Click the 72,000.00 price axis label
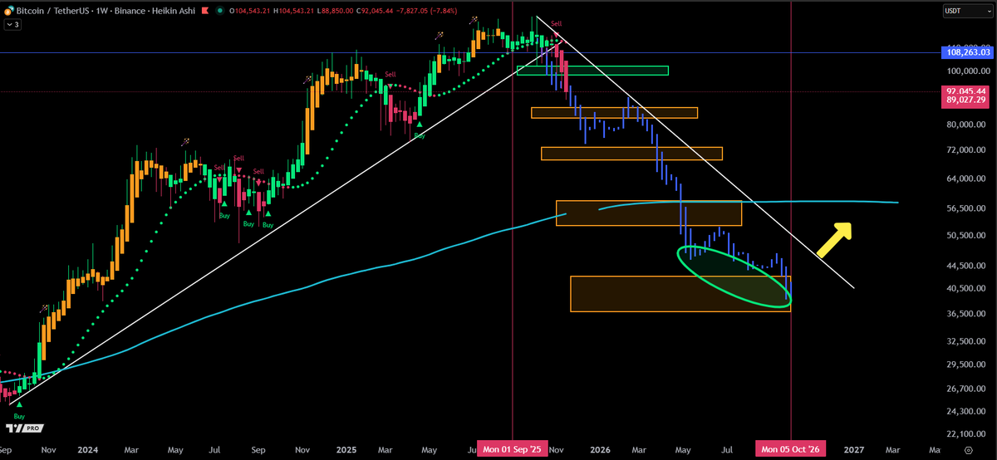 (968, 150)
